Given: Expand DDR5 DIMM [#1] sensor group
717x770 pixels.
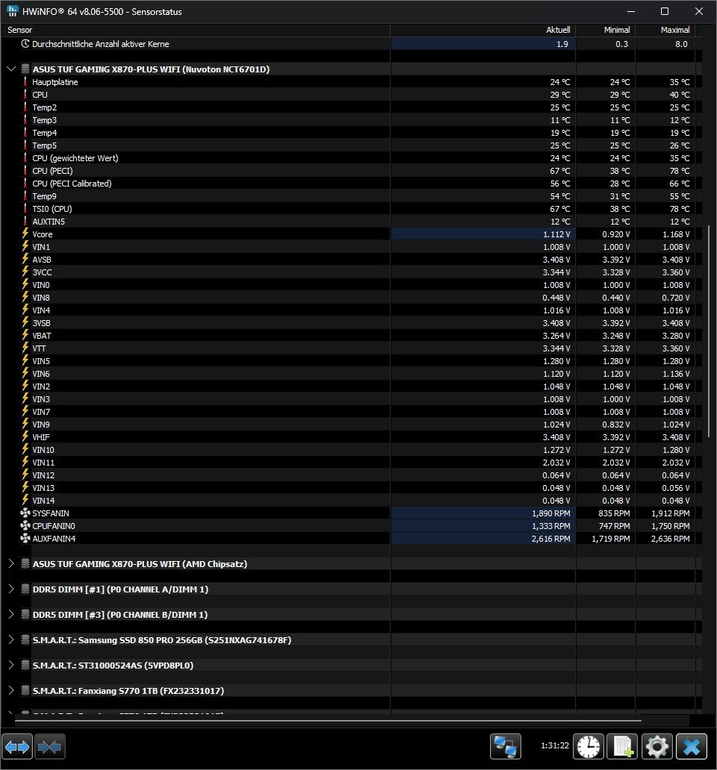Looking at the screenshot, I should [x=10, y=589].
